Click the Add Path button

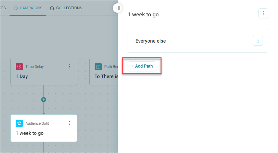pos(142,66)
